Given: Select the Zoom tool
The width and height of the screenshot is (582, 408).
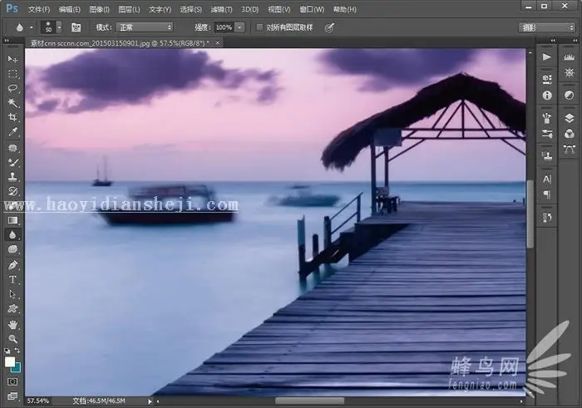Looking at the screenshot, I should (x=12, y=339).
